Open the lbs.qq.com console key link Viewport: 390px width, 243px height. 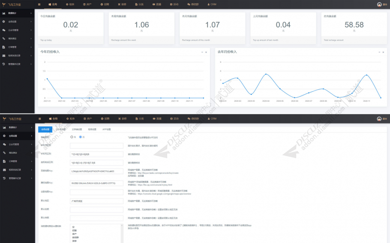tap(155, 185)
